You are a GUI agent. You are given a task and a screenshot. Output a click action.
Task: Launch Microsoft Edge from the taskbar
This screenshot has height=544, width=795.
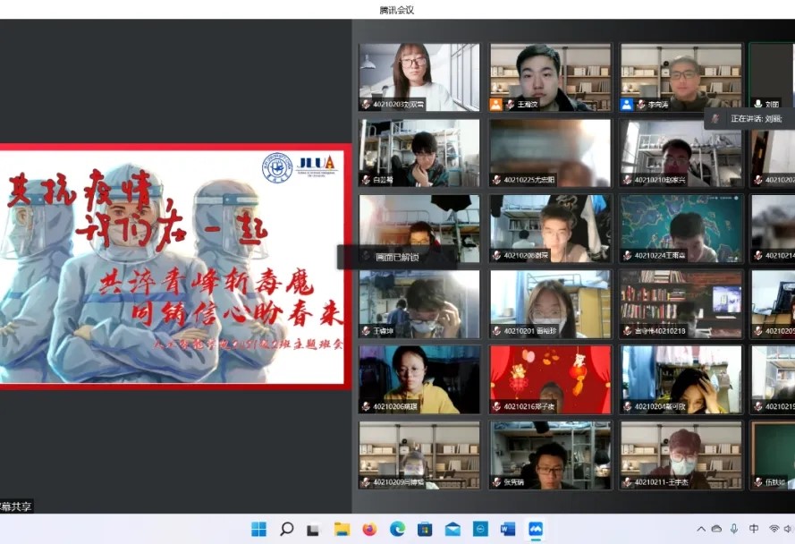[x=397, y=529]
